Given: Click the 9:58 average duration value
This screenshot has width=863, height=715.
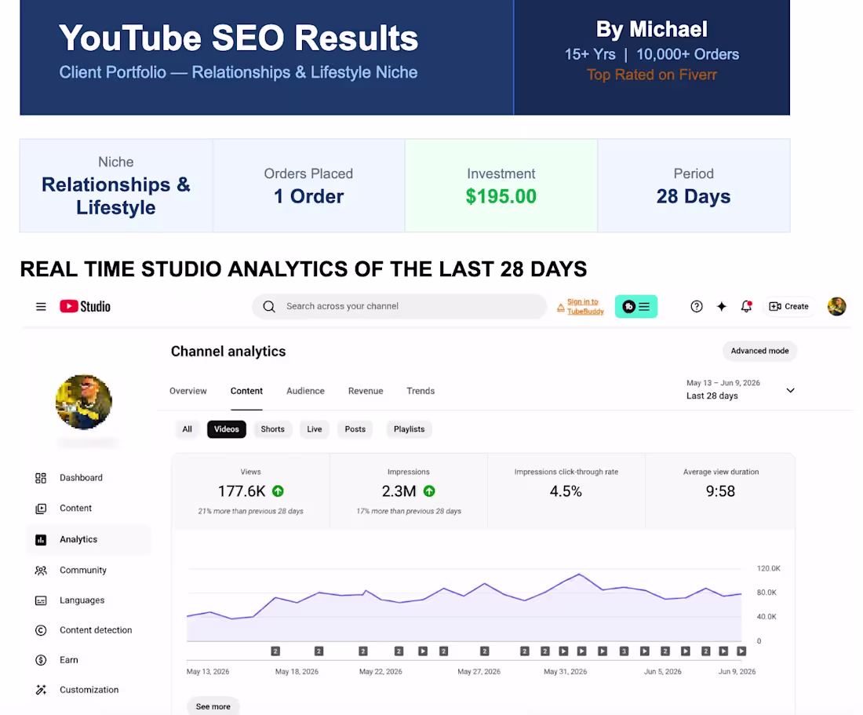Looking at the screenshot, I should [x=720, y=491].
